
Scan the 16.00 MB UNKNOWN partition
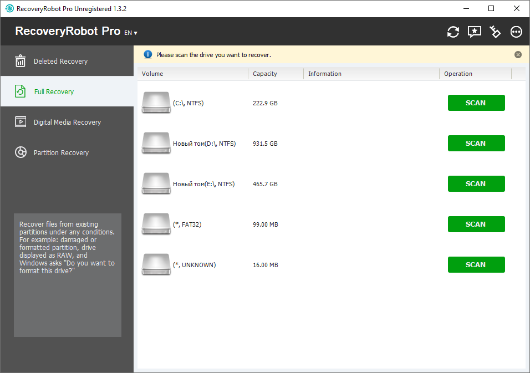coord(476,264)
